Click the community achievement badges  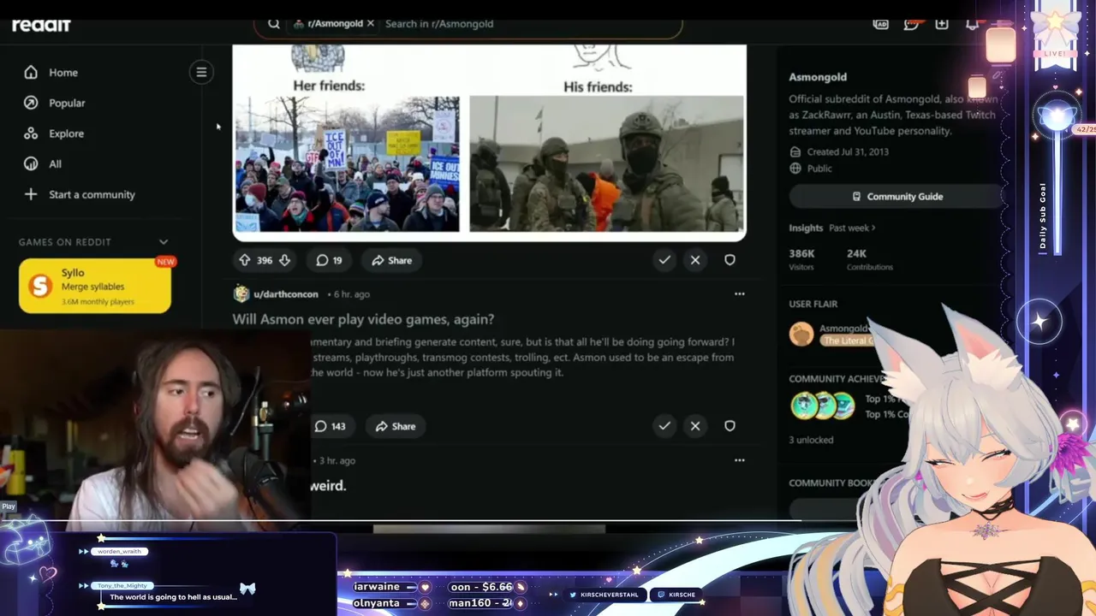coord(824,406)
